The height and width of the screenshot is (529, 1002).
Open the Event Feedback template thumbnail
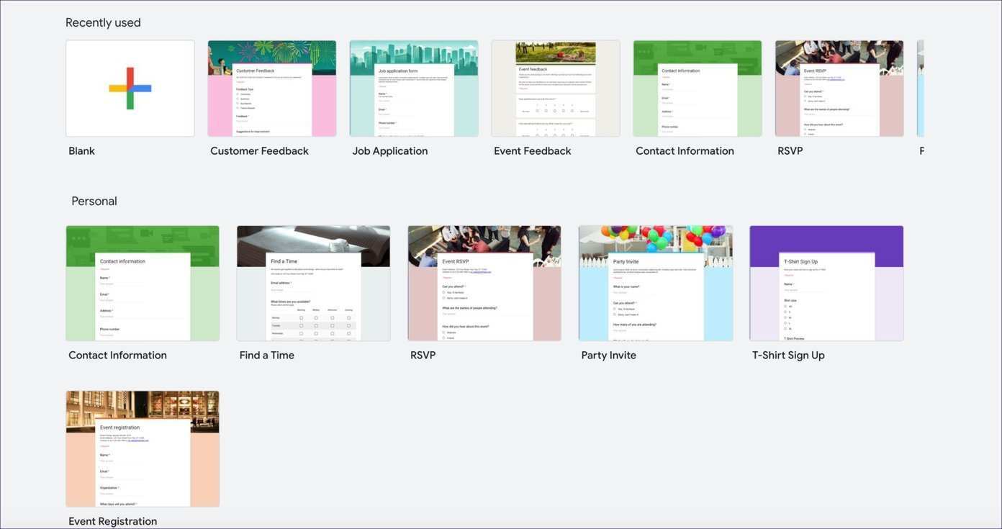pos(556,89)
